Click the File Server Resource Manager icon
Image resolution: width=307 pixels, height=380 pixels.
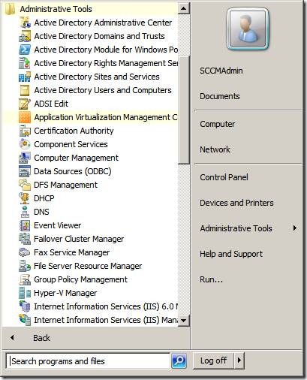coord(25,266)
